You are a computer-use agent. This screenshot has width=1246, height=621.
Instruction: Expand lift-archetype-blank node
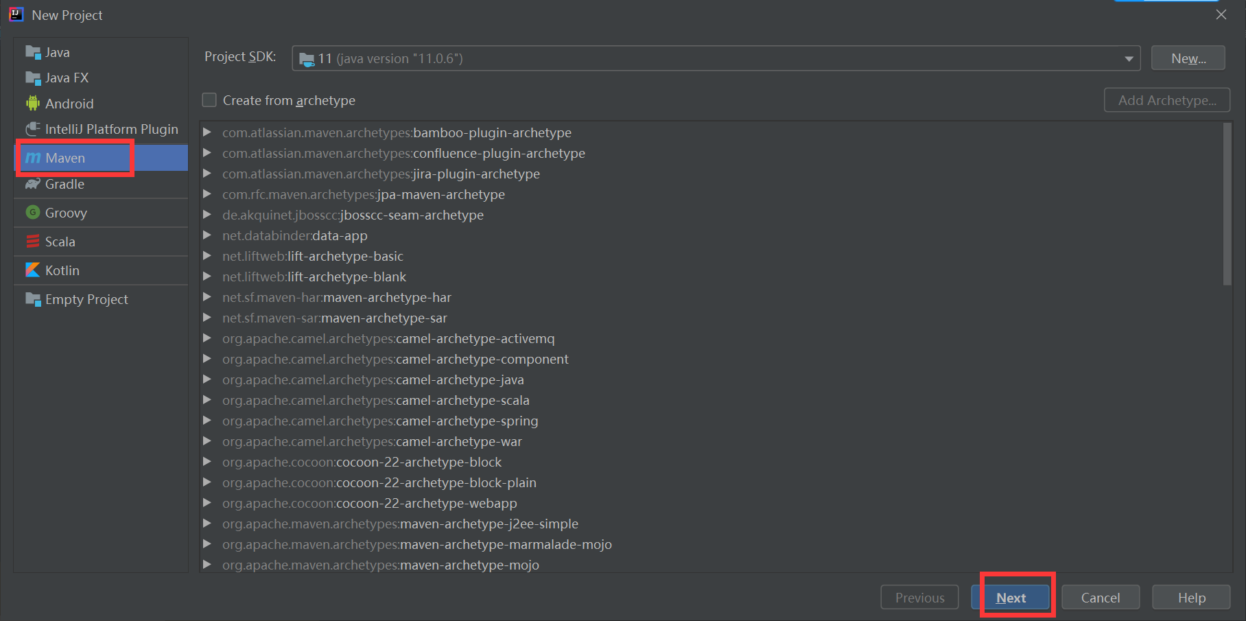tap(207, 277)
